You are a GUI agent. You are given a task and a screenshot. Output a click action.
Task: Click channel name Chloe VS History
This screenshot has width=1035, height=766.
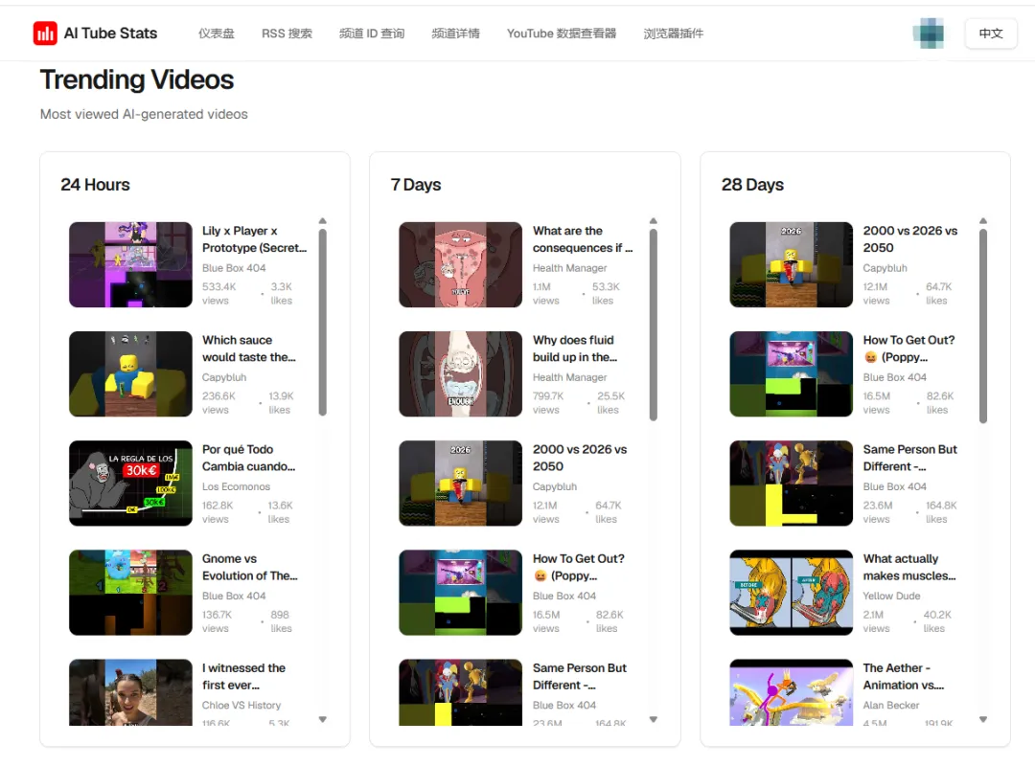pos(241,706)
